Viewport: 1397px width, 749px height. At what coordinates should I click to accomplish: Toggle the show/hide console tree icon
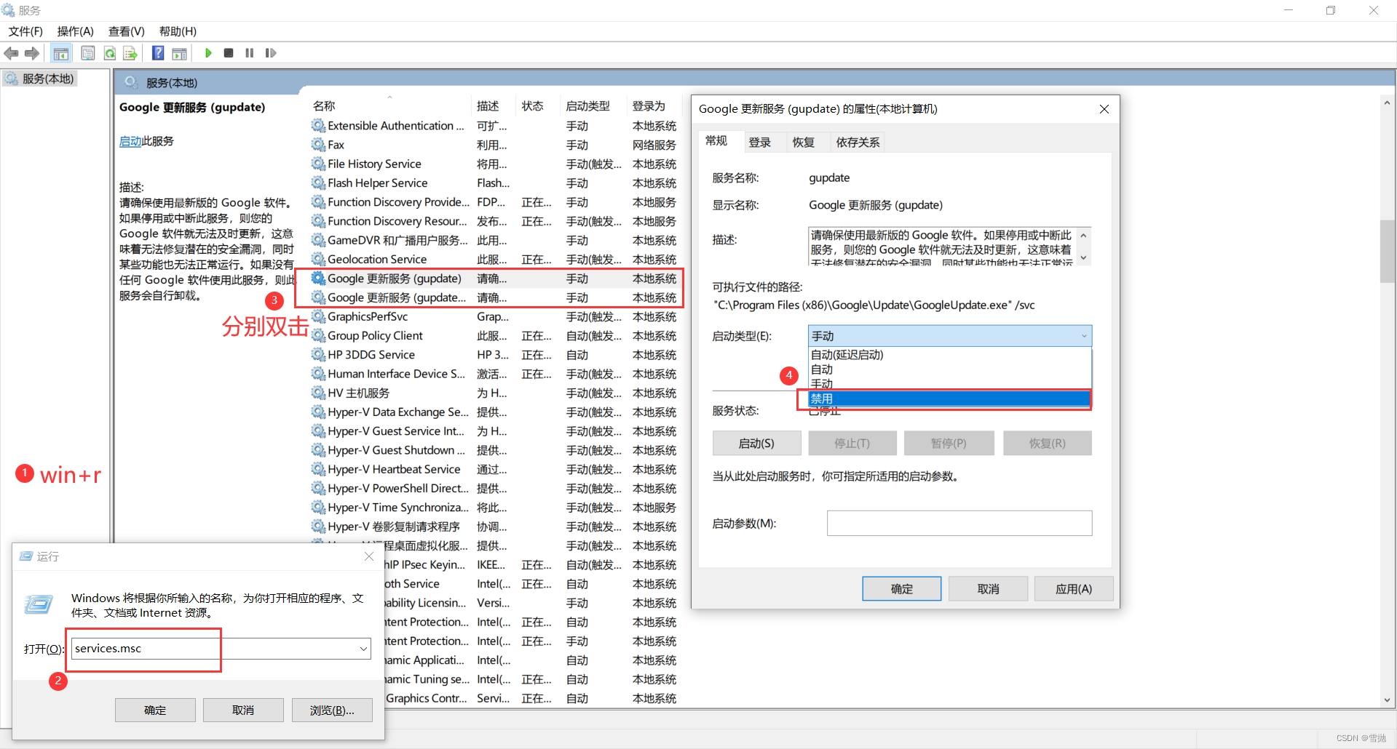pos(61,53)
